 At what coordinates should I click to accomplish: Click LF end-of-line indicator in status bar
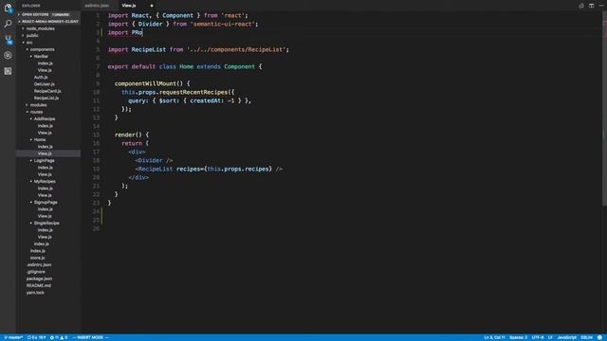coord(550,337)
